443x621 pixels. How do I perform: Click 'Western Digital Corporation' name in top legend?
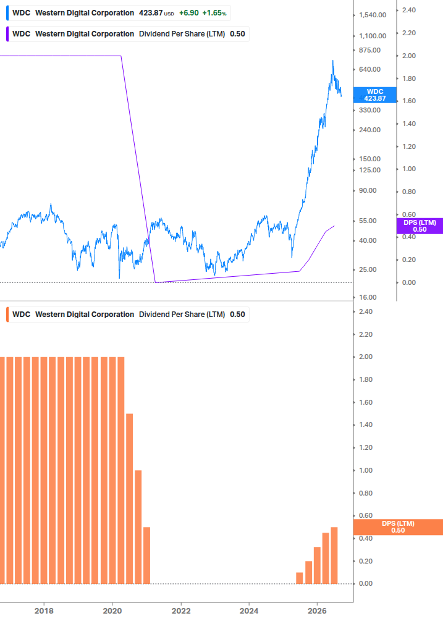[x=85, y=13]
